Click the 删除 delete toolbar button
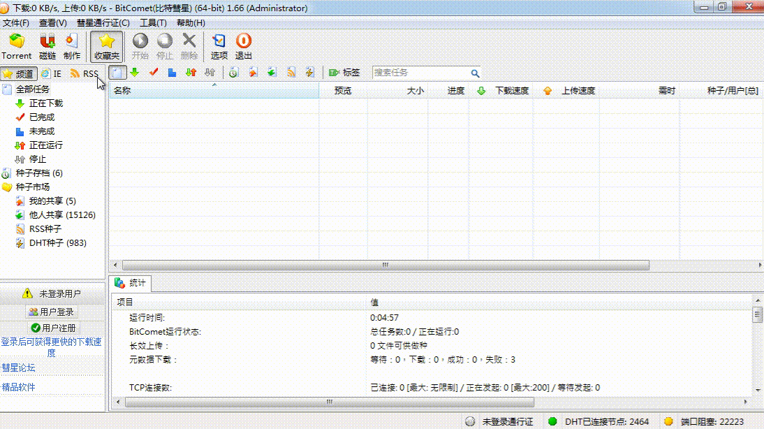The width and height of the screenshot is (764, 429). (x=189, y=47)
